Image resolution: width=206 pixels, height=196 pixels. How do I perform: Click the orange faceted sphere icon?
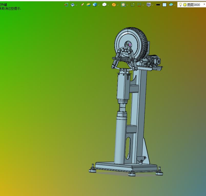click(114, 5)
